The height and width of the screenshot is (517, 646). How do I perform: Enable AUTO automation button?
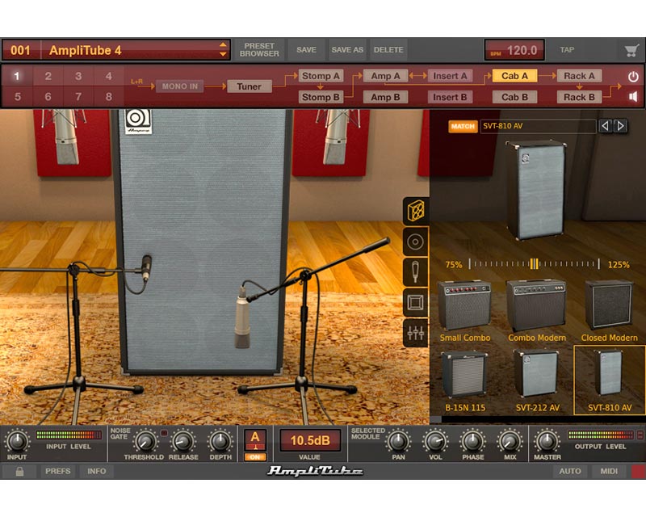tap(570, 471)
